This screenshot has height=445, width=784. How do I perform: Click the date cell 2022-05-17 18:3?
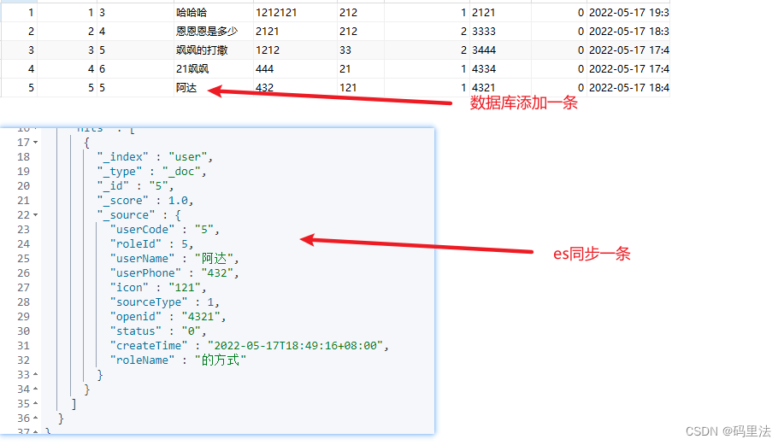coord(629,32)
